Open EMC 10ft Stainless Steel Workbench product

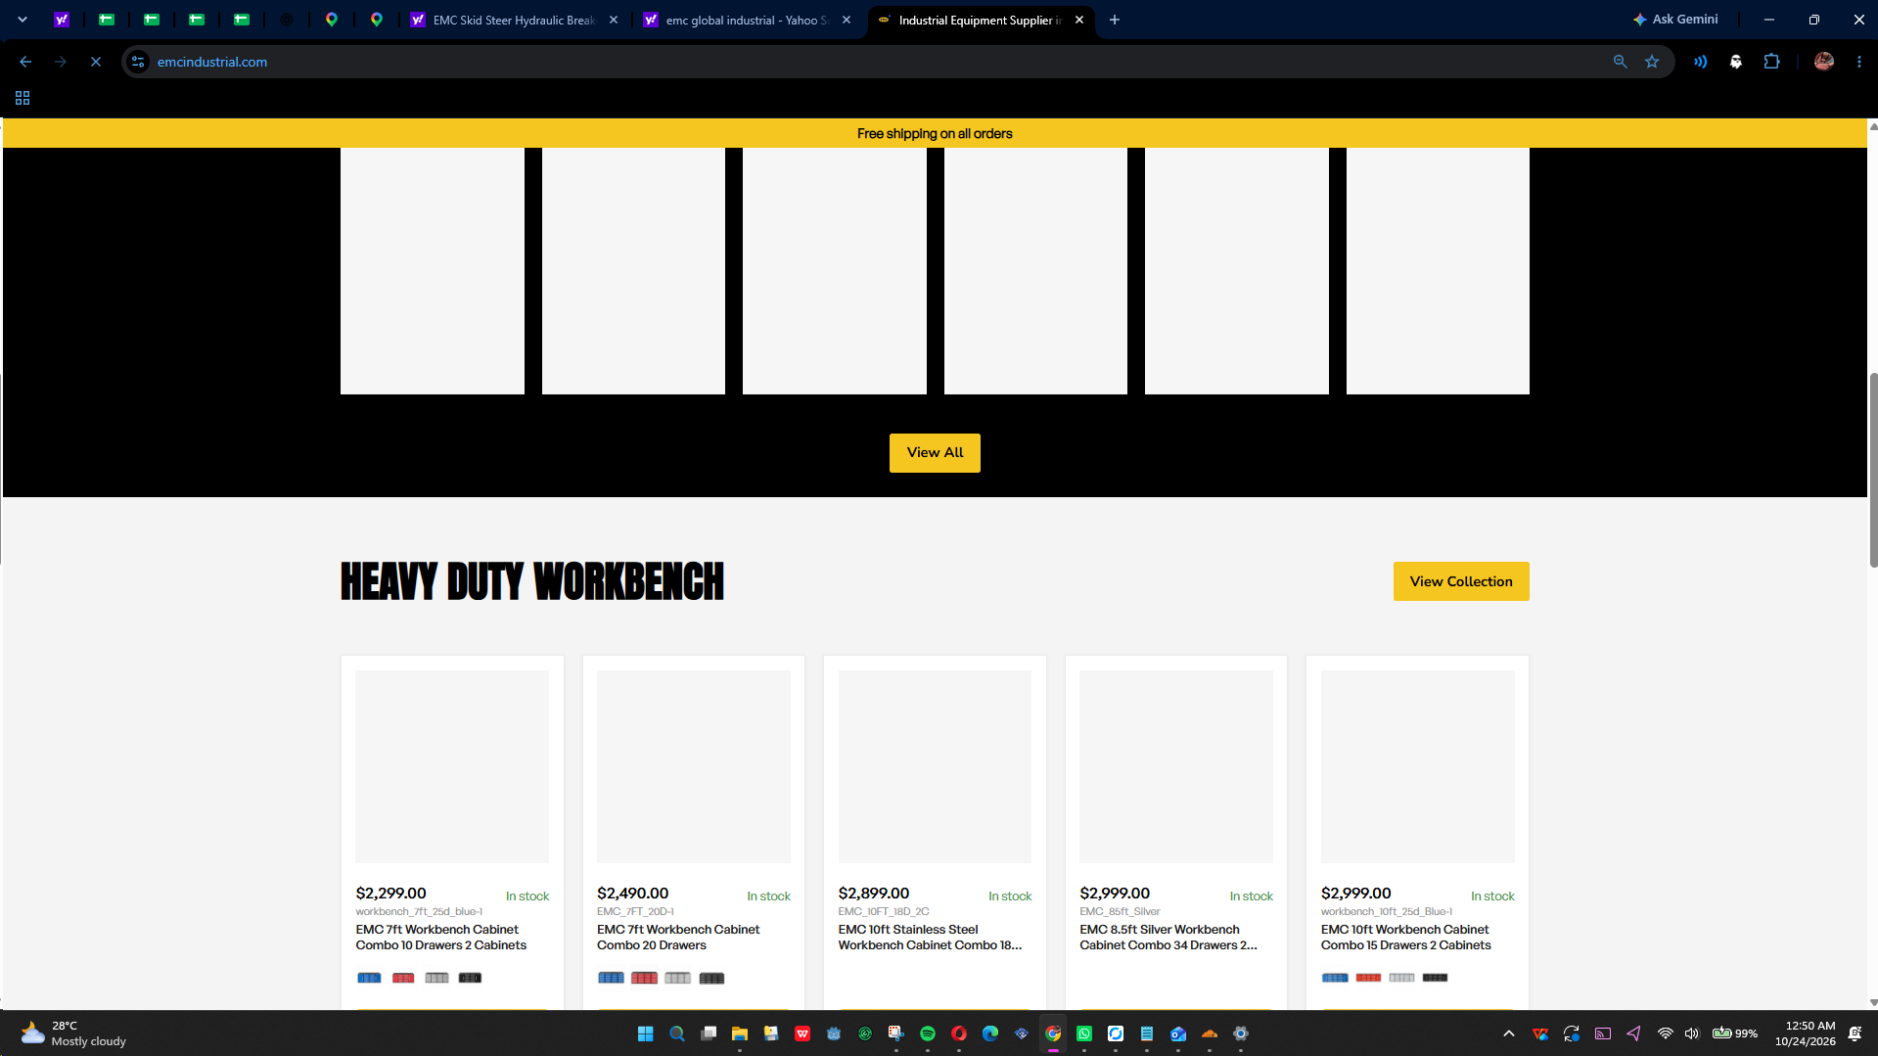930,938
